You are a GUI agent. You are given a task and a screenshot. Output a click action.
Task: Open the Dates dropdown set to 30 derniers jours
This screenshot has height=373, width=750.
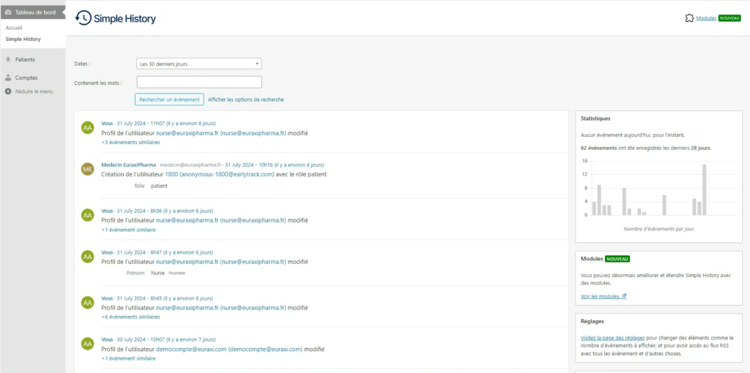[199, 64]
